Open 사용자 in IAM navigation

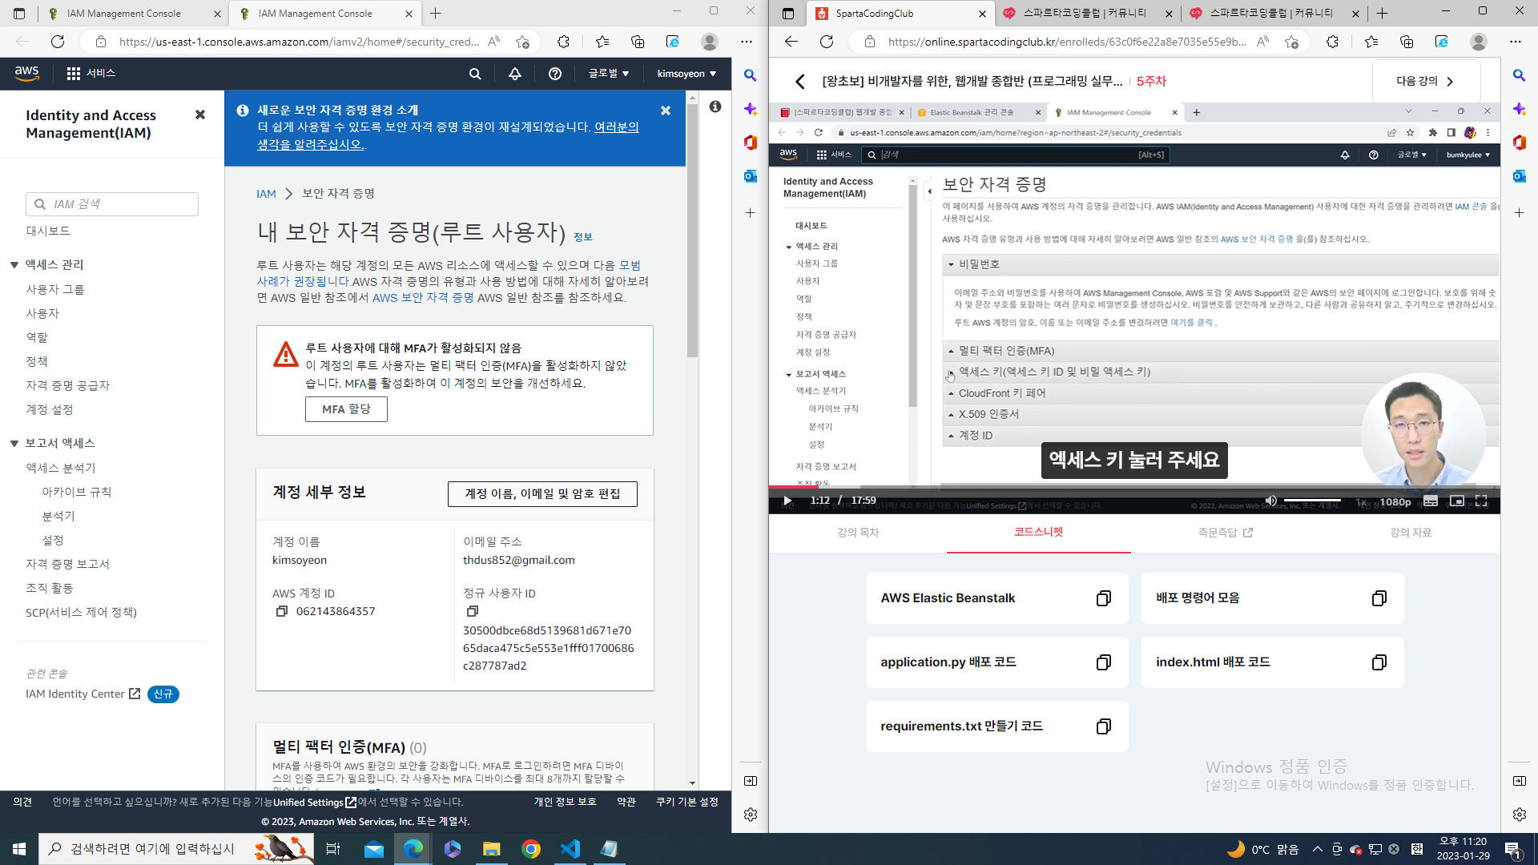42,314
